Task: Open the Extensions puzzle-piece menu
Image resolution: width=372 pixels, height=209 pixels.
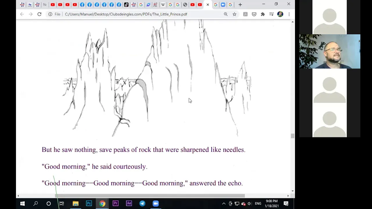Action: pos(263,14)
